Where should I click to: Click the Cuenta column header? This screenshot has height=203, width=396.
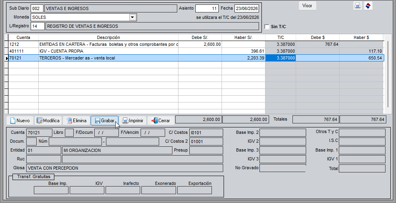point(23,37)
